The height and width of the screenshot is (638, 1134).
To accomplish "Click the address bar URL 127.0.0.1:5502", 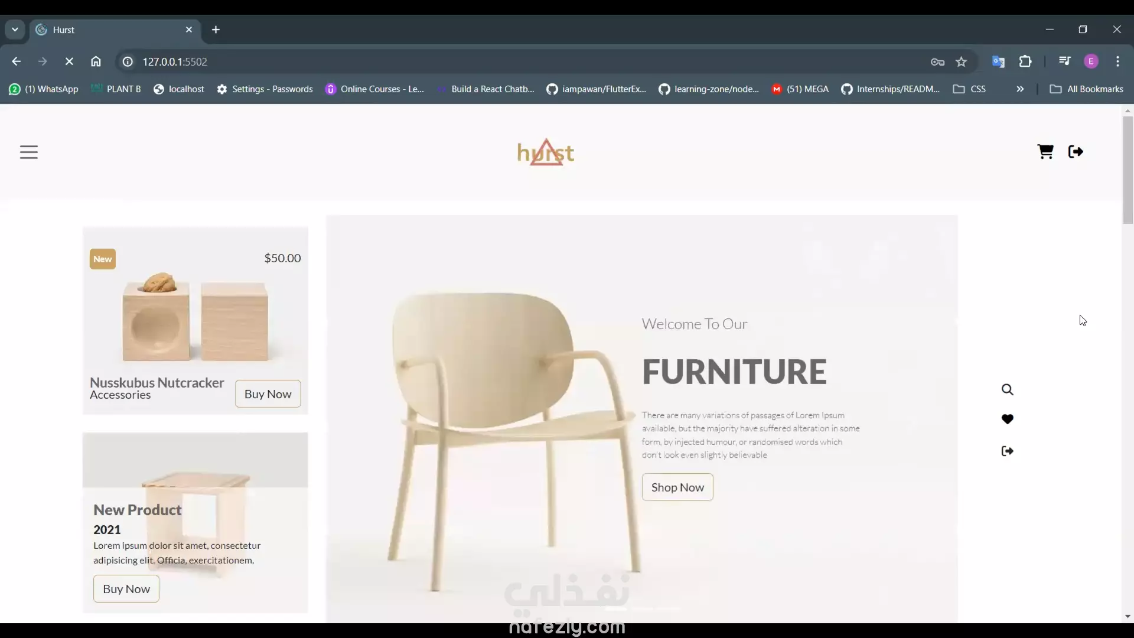I will [x=175, y=61].
